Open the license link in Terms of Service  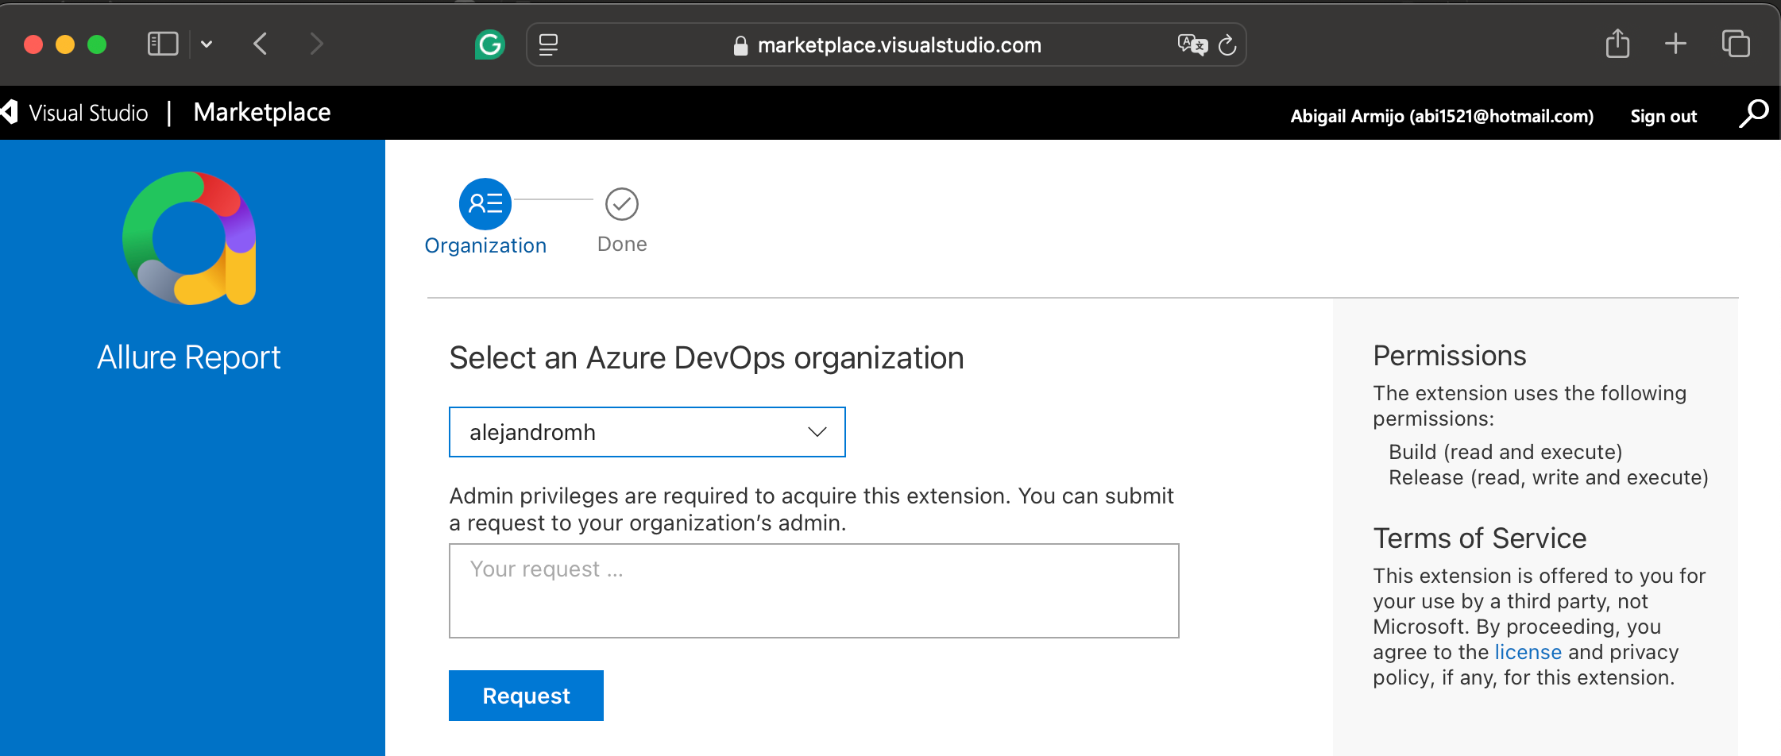point(1528,652)
